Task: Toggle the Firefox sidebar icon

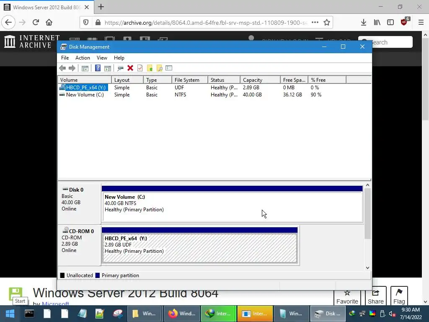Action: point(390,23)
